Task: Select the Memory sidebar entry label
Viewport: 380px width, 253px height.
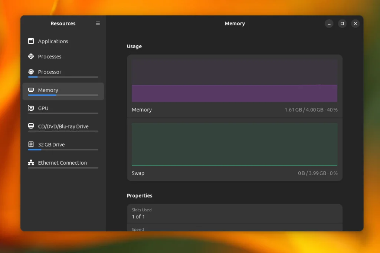Action: [48, 90]
